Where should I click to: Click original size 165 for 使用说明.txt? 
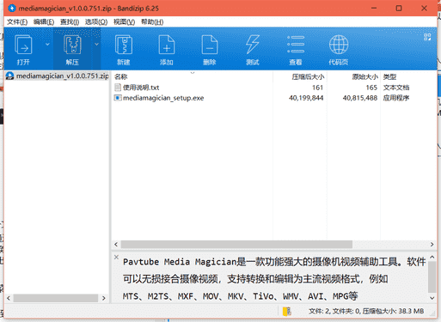(371, 88)
